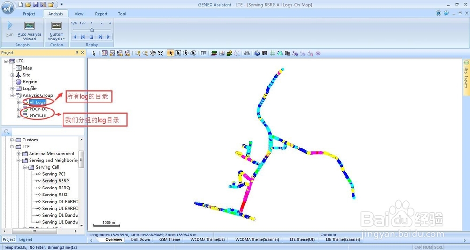Image resolution: width=470 pixels, height=250 pixels.
Task: Step replay to previous point
Action: (83, 37)
